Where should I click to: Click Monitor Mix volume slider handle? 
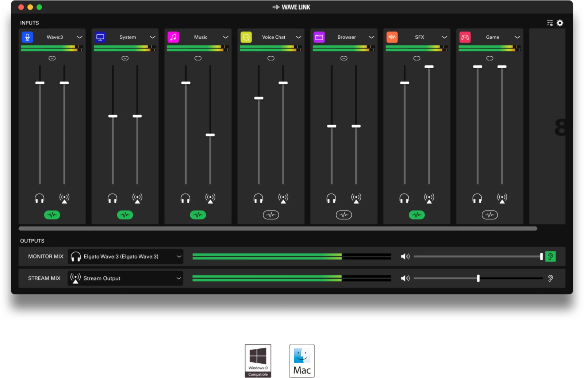click(x=541, y=256)
